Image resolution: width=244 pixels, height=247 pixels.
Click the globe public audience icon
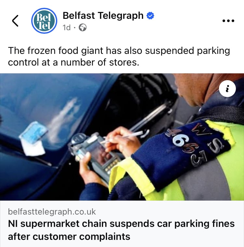point(83,28)
